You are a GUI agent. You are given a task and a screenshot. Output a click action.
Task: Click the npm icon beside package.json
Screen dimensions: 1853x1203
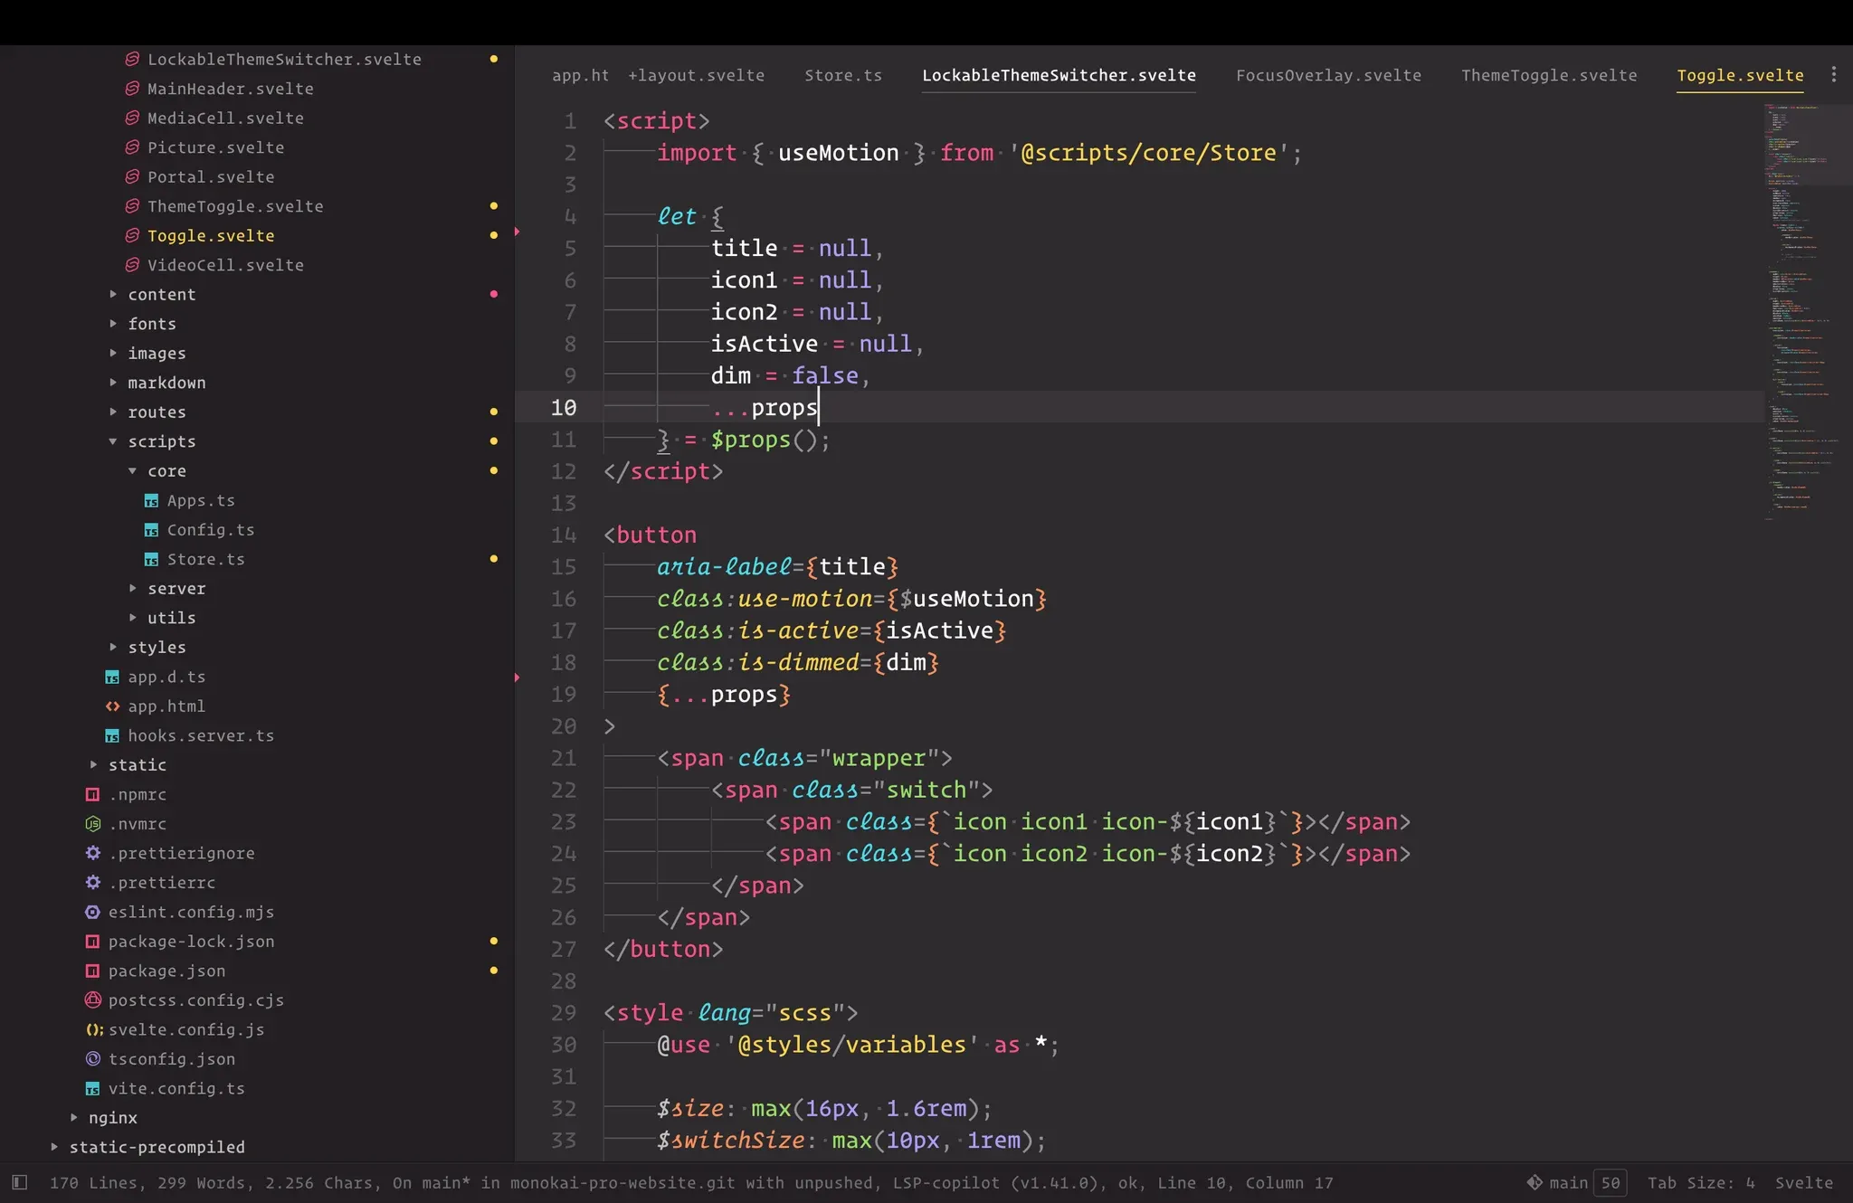point(92,971)
